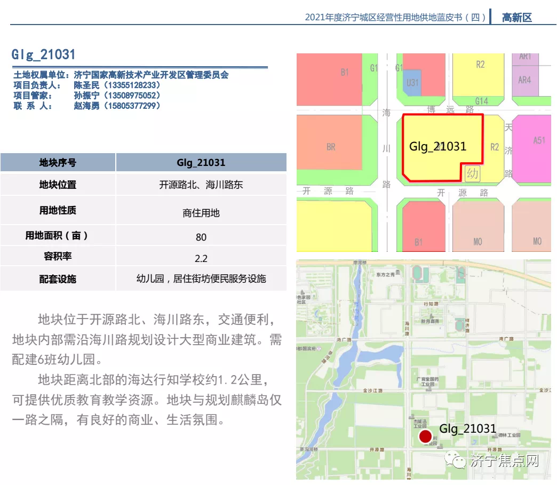Screen dimensions: 557x485
Task: Click phone number 13355128233
Action: coord(132,85)
